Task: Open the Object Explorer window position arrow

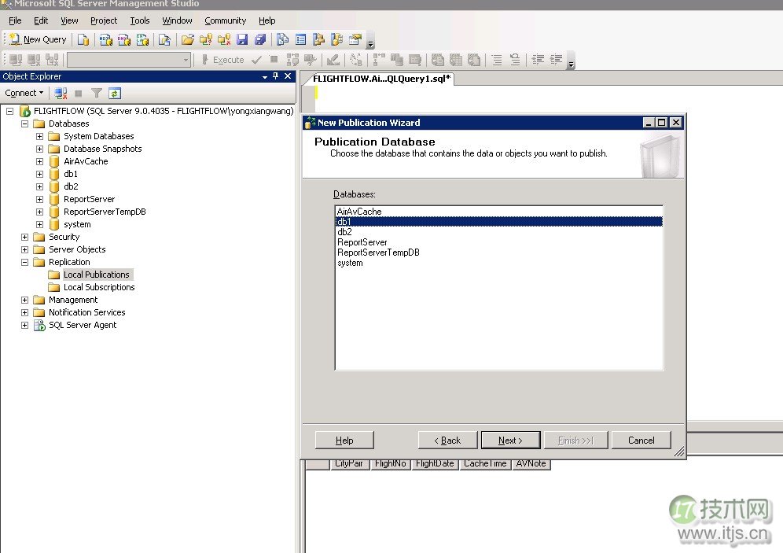Action: (x=265, y=76)
